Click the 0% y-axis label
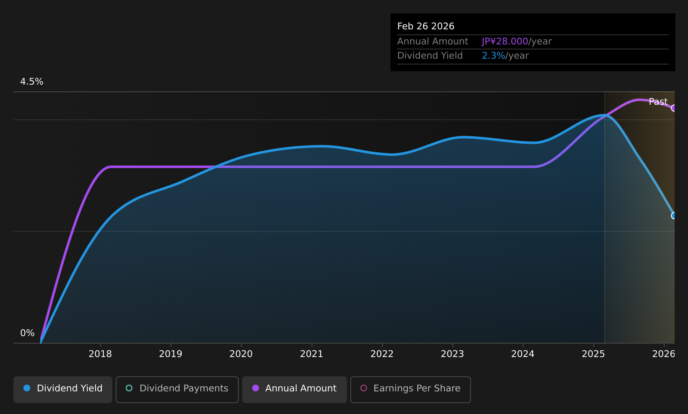688x414 pixels. click(x=27, y=333)
